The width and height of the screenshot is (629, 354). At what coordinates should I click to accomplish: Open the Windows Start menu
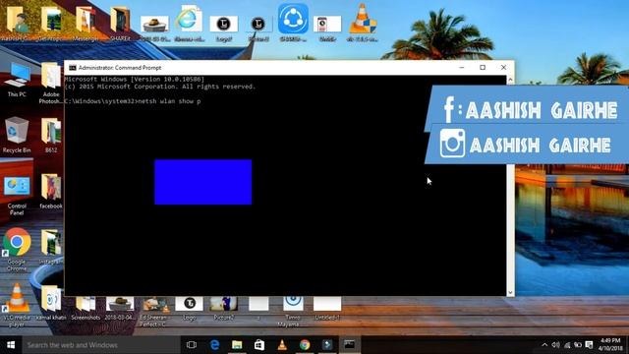[11, 345]
